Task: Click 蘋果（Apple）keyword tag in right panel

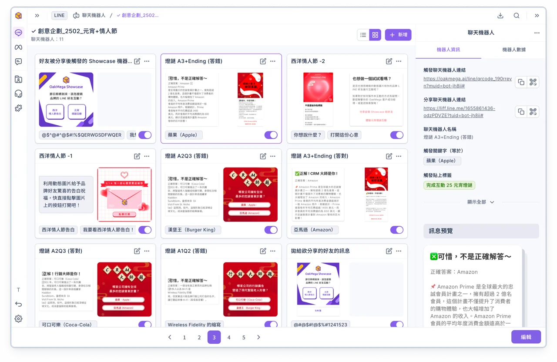Action: [x=442, y=161]
